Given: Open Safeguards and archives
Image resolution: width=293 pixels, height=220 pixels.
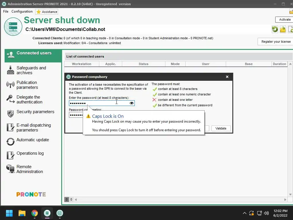Looking at the screenshot, I should point(31,70).
